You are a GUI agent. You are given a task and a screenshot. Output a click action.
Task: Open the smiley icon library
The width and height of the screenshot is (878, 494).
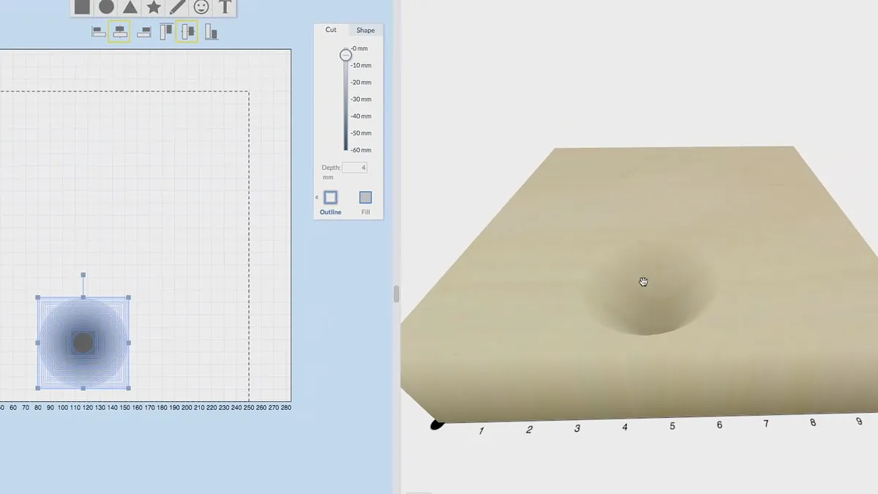click(x=201, y=7)
